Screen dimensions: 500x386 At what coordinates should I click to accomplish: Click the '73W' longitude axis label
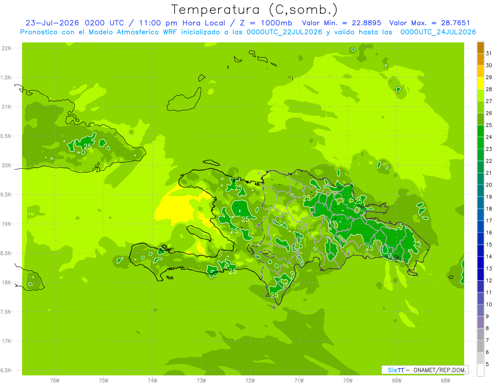click(x=201, y=381)
